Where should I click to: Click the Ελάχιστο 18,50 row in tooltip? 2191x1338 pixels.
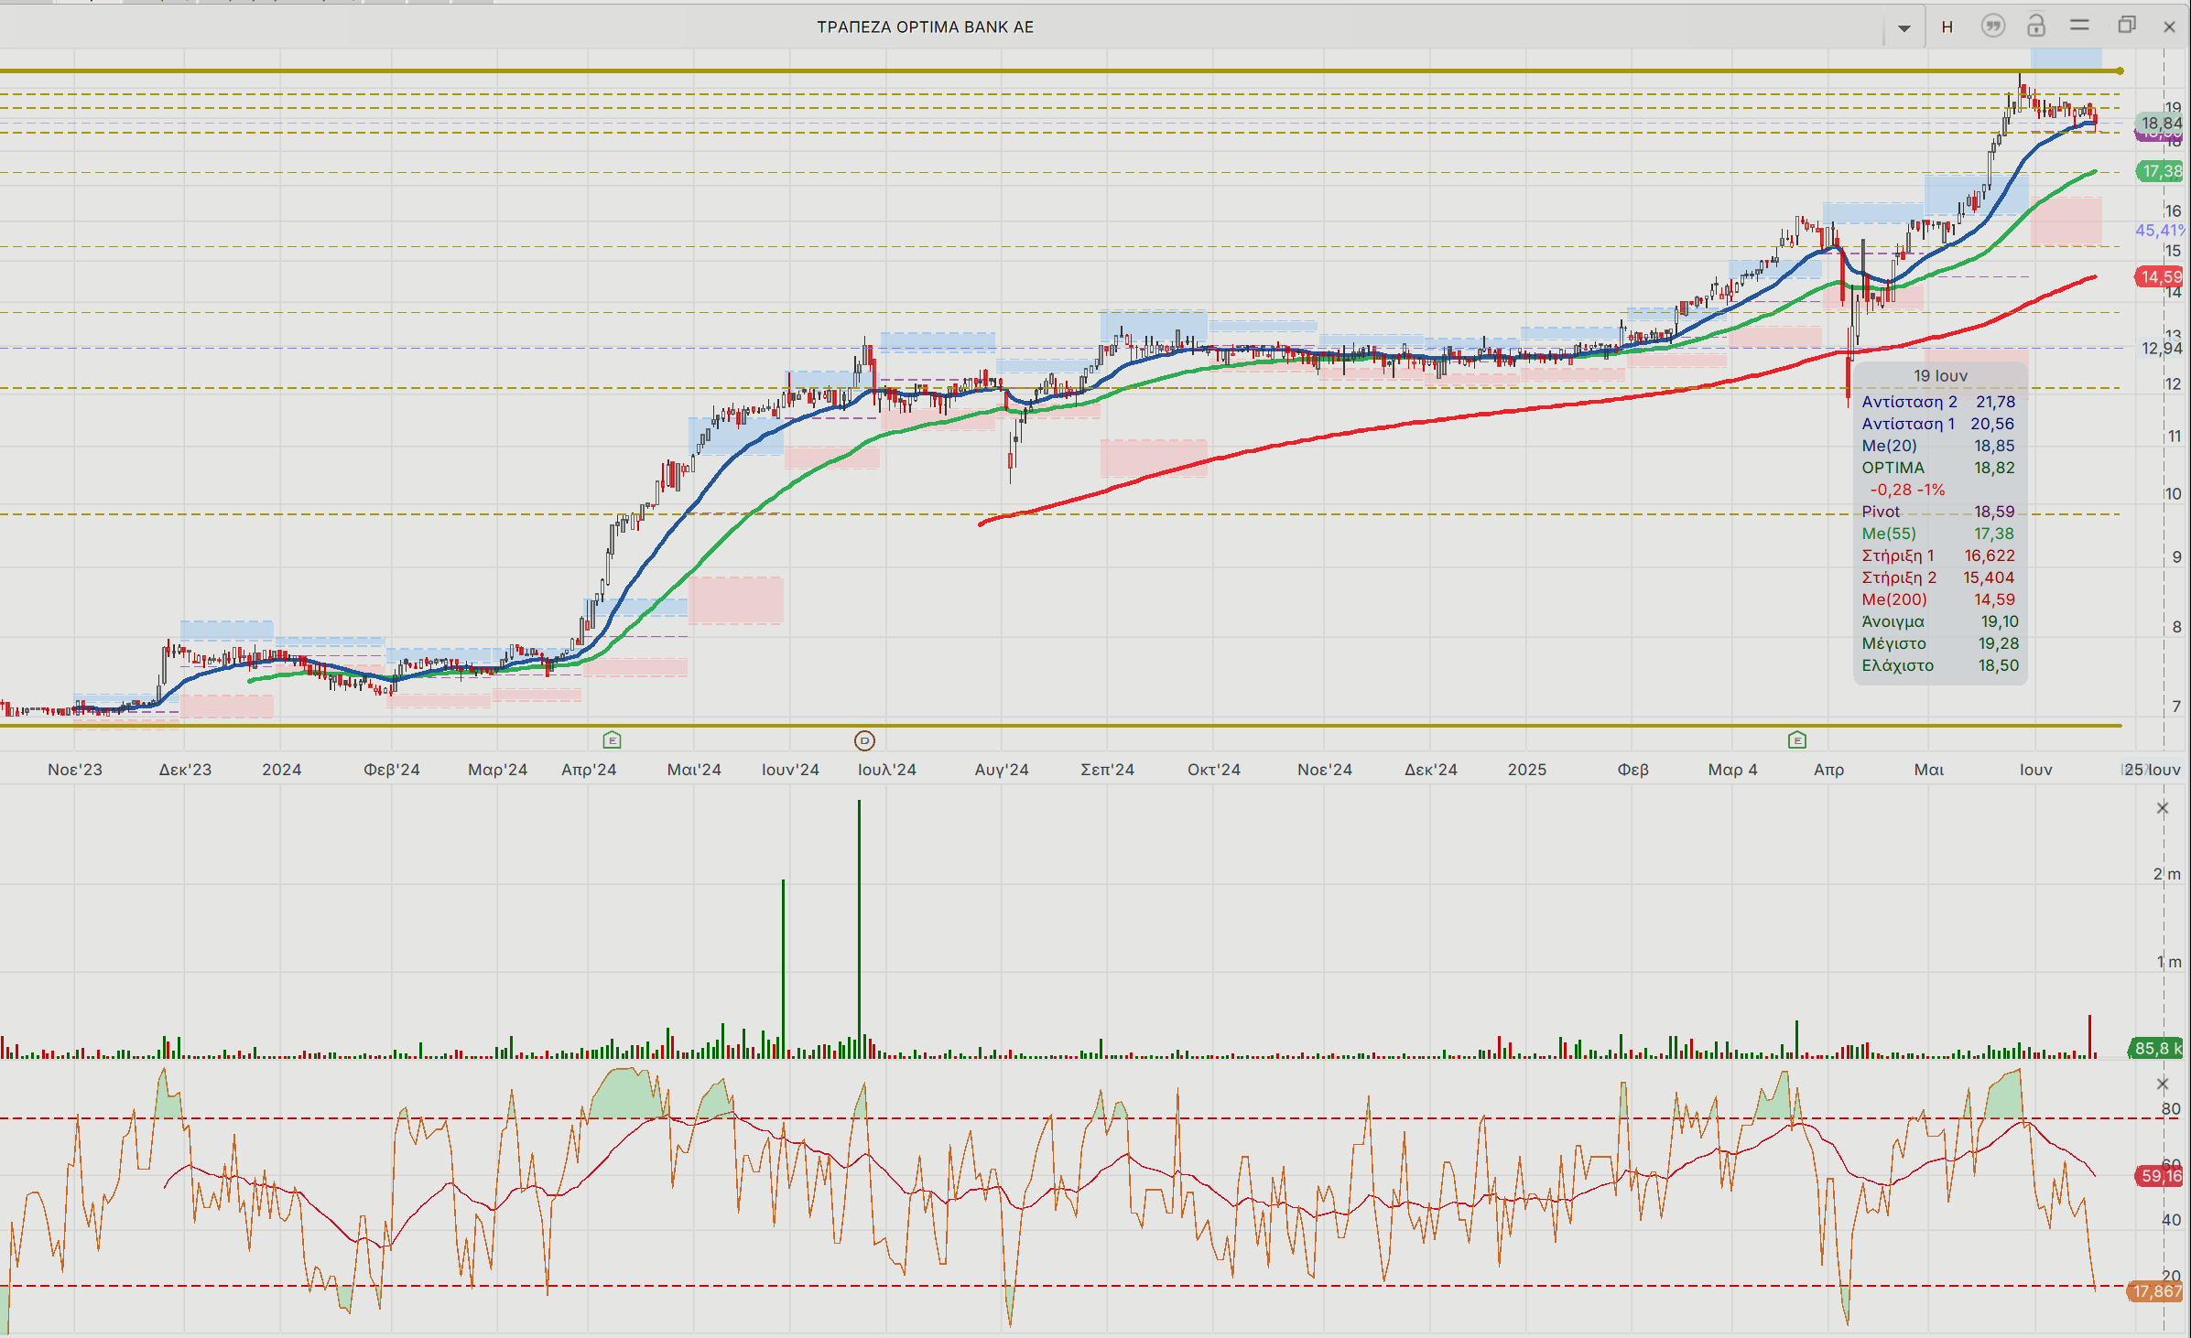click(1939, 665)
